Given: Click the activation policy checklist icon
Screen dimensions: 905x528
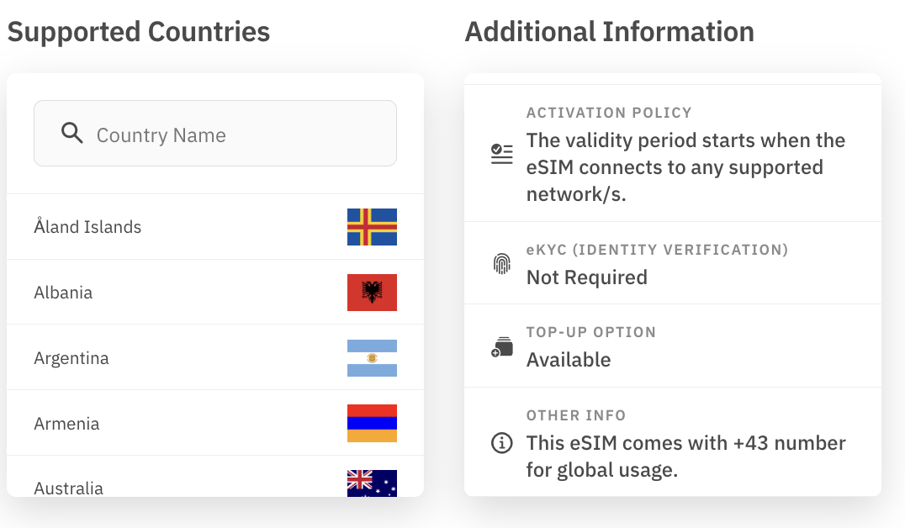Looking at the screenshot, I should pos(501,154).
